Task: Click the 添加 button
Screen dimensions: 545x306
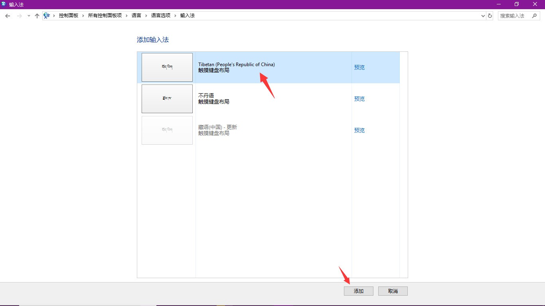Action: pyautogui.click(x=358, y=291)
